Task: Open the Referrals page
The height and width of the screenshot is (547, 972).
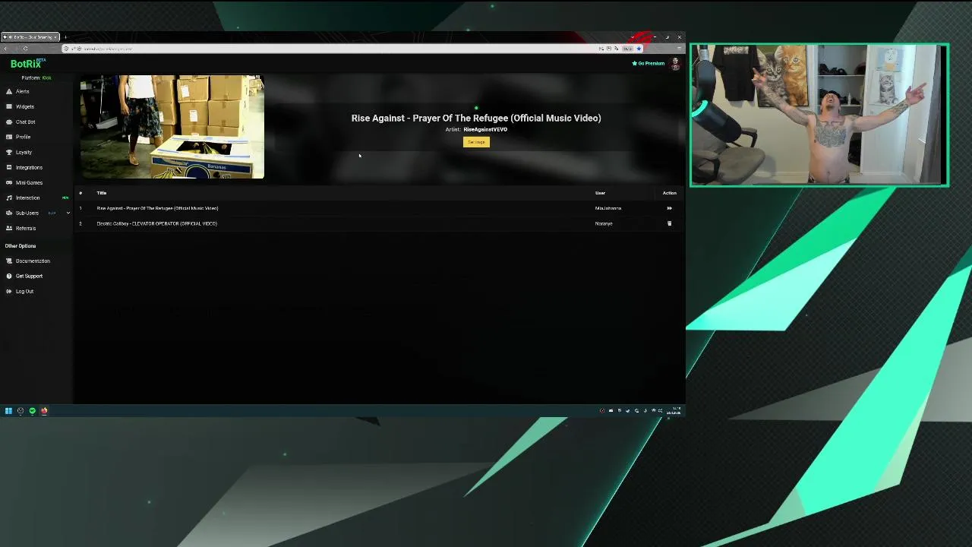Action: click(x=25, y=228)
